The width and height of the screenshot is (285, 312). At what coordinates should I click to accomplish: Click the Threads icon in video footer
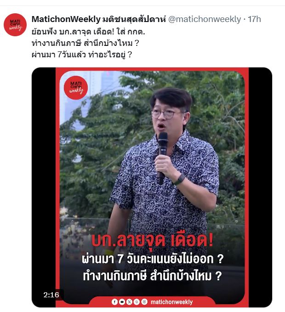[137, 302]
